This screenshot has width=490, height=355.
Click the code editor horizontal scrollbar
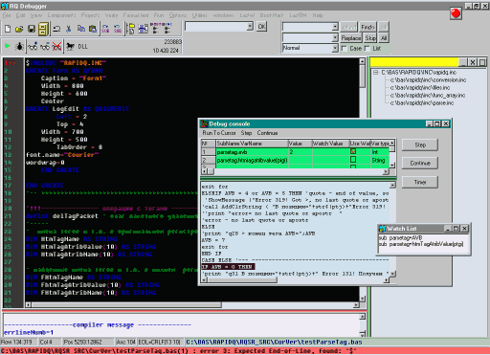coord(192,304)
